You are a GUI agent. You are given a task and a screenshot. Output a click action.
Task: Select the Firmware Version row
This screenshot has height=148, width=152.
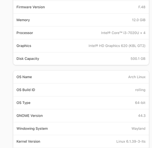(81, 7)
